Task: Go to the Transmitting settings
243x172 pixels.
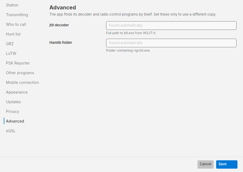Action: click(x=17, y=15)
